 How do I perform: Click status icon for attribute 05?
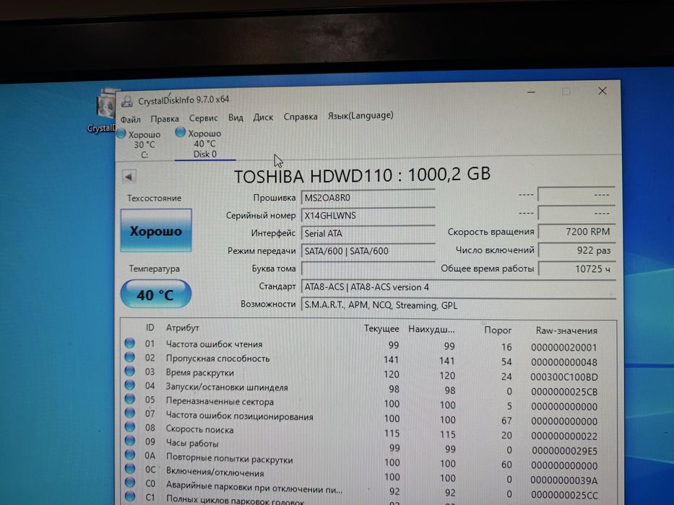pyautogui.click(x=129, y=399)
